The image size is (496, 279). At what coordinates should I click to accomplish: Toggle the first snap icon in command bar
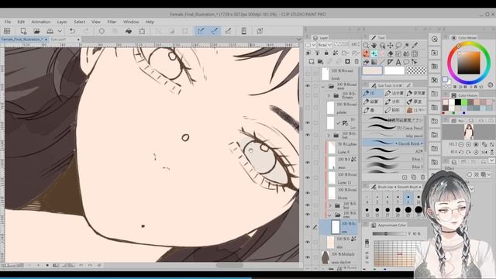[201, 31]
